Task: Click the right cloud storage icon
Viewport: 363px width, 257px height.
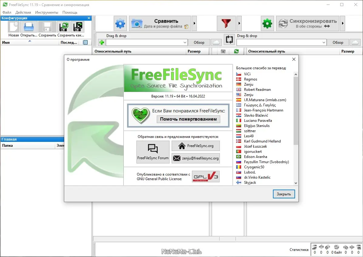Action: [x=355, y=43]
